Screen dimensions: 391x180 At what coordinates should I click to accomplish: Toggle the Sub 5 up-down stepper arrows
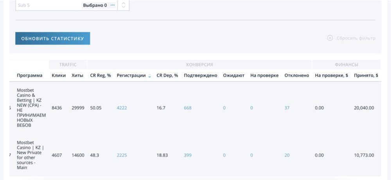click(124, 5)
